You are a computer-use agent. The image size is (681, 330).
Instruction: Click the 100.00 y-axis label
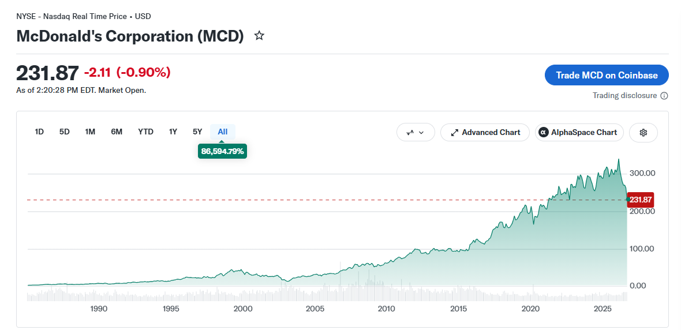(x=643, y=249)
